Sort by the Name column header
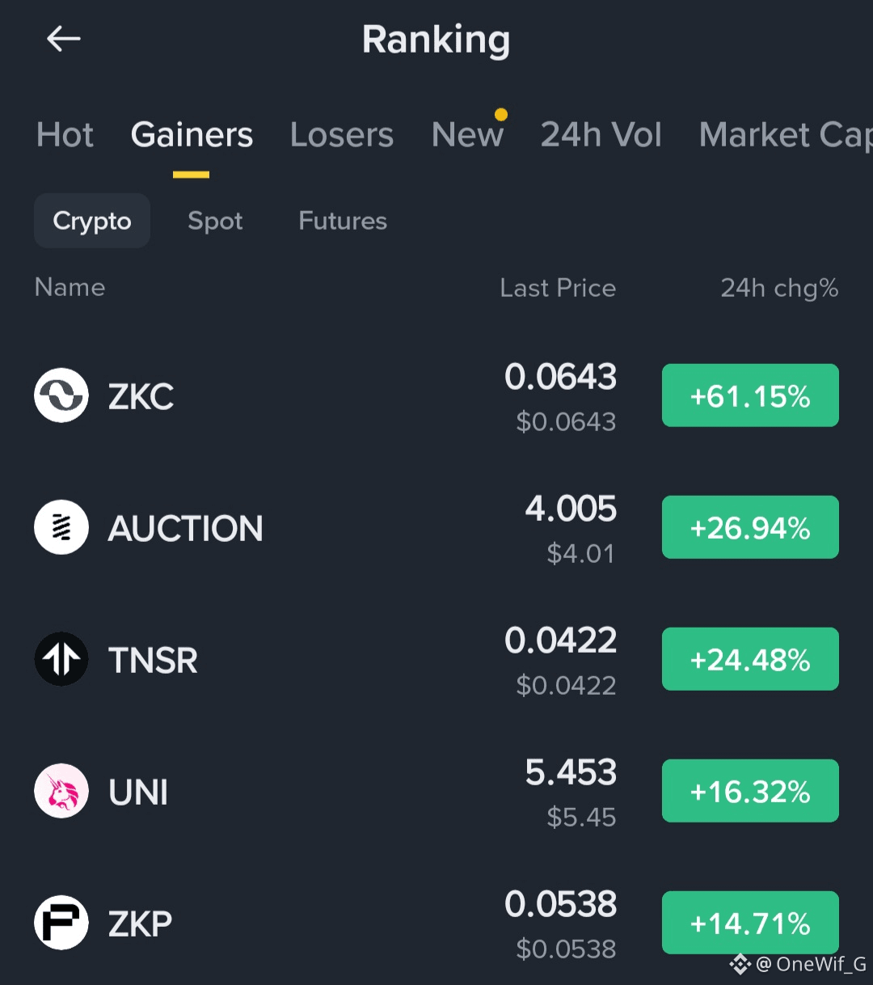Viewport: 873px width, 985px height. pos(70,287)
